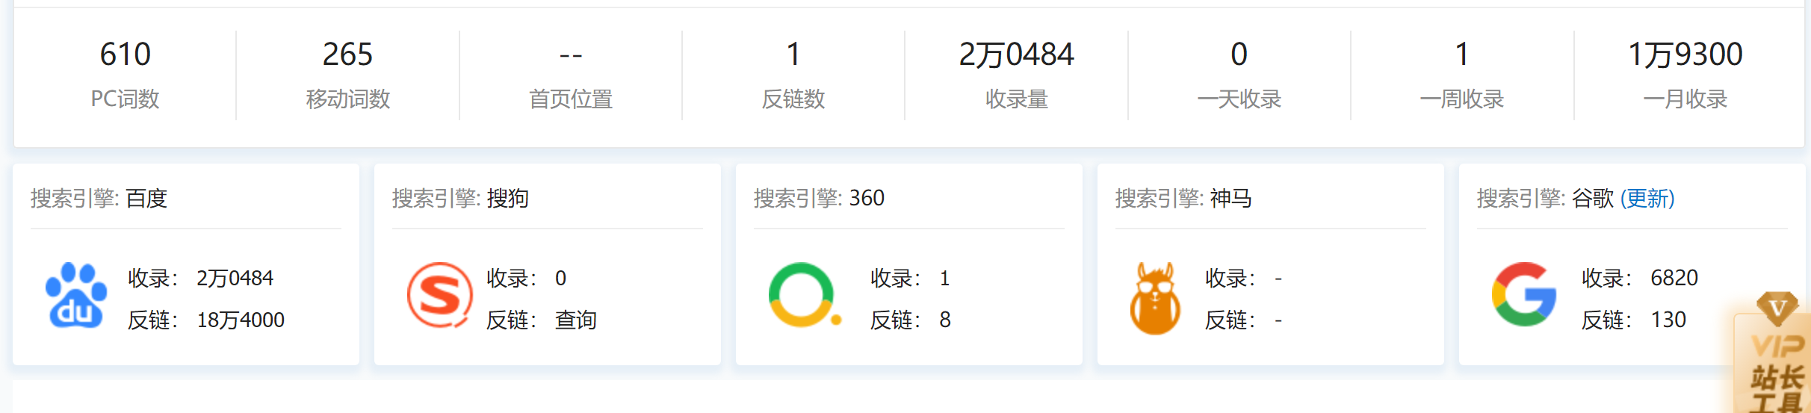Image resolution: width=1811 pixels, height=413 pixels.
Task: Click the 搜索引擎: 神马 heading
Action: [1183, 198]
